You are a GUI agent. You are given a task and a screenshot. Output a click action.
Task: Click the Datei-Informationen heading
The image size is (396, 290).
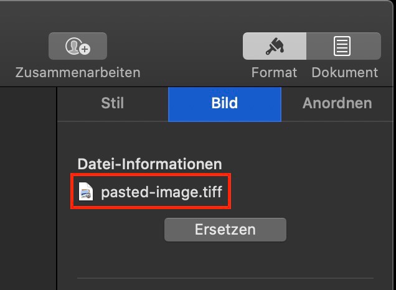[149, 164]
